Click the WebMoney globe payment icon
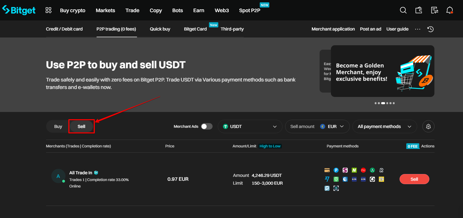Image resolution: width=463 pixels, height=218 pixels. tap(345, 179)
